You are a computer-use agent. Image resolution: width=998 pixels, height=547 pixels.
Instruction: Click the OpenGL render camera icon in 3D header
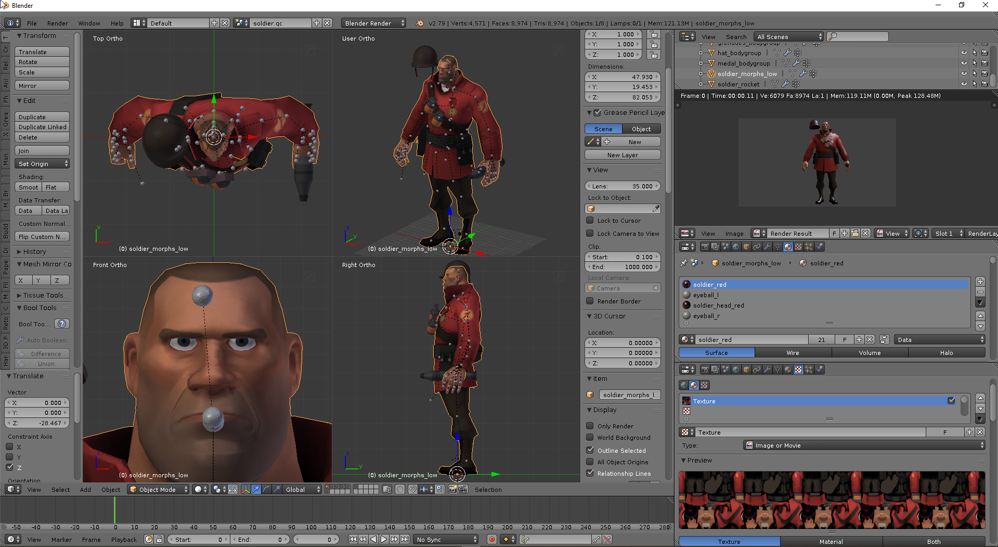pyautogui.click(x=452, y=489)
